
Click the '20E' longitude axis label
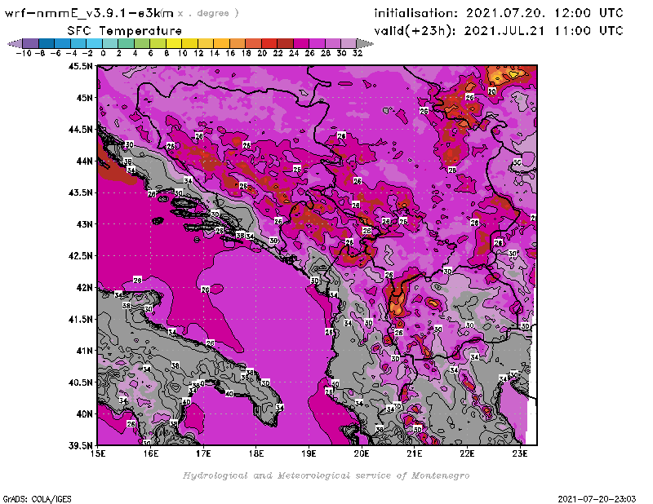point(362,453)
